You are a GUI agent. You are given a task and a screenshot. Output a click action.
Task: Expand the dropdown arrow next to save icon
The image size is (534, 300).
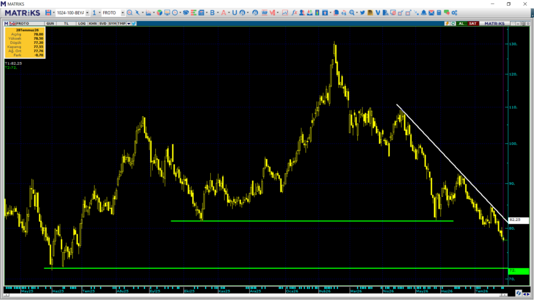pyautogui.click(x=54, y=12)
